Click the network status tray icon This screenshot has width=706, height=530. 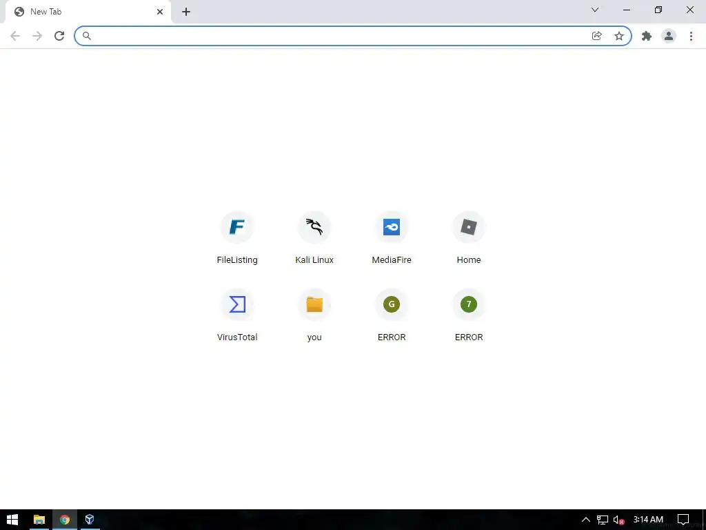603,520
